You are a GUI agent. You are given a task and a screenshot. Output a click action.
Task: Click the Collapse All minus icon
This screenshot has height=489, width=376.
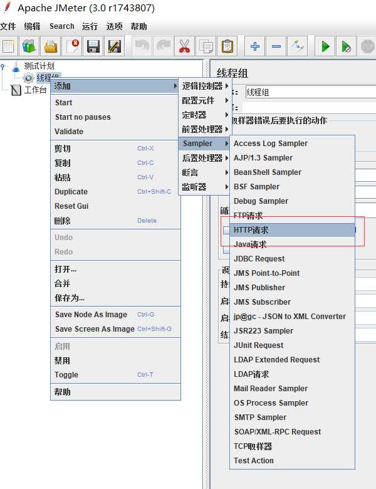pos(276,47)
